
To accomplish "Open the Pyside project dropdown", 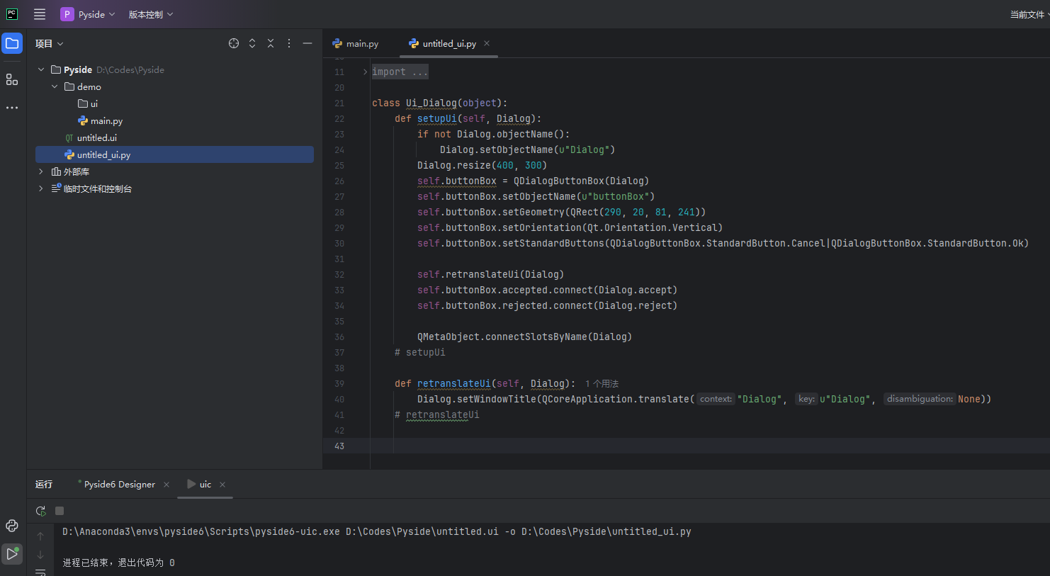I will click(x=88, y=14).
